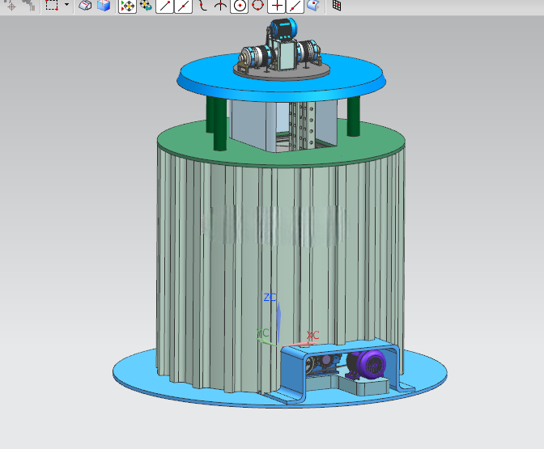Click the highlight hidden edges icon
This screenshot has height=449, width=544.
(85, 5)
